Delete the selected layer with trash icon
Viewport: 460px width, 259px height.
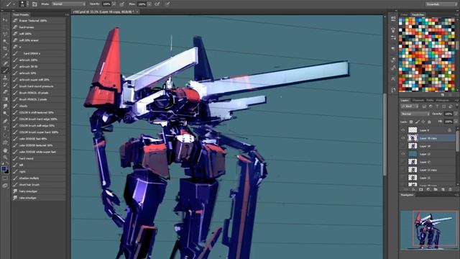[451, 190]
